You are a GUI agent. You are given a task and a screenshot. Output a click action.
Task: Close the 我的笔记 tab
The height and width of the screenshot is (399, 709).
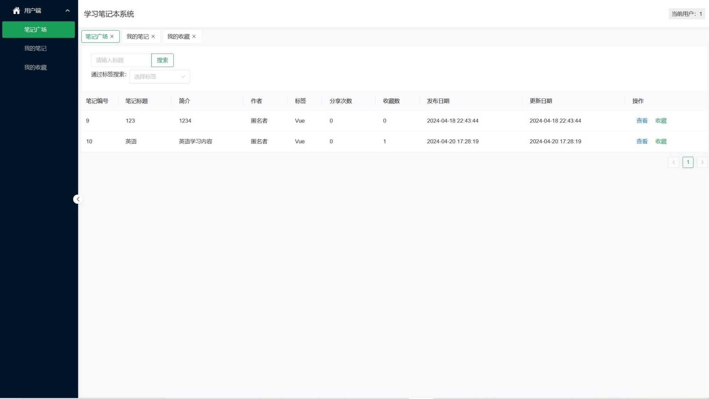pyautogui.click(x=153, y=36)
